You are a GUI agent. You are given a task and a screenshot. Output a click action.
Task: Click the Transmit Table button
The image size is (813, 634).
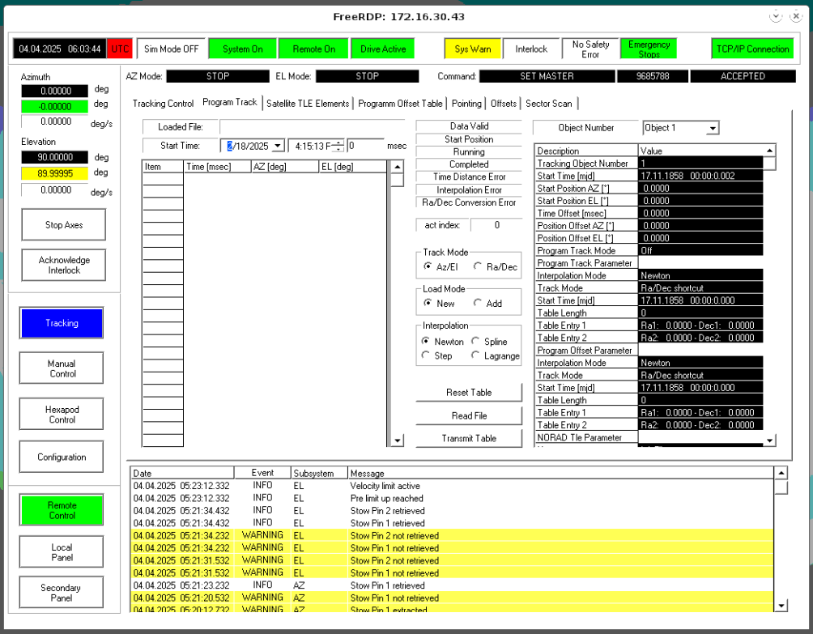tap(469, 439)
